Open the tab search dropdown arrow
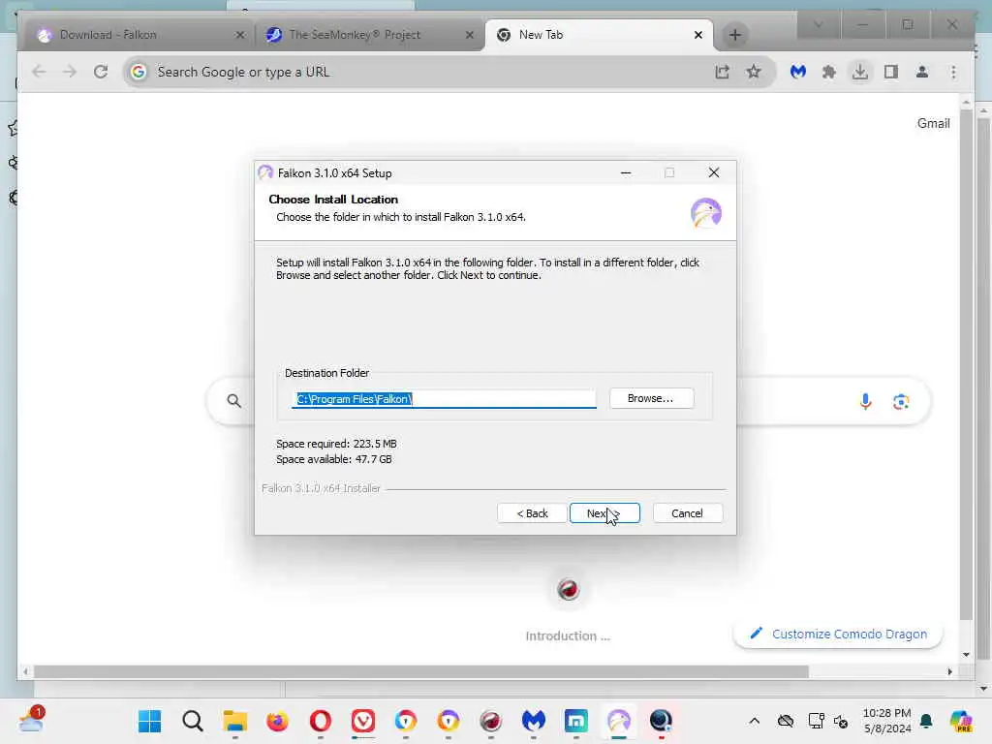The width and height of the screenshot is (992, 744). coord(818,24)
